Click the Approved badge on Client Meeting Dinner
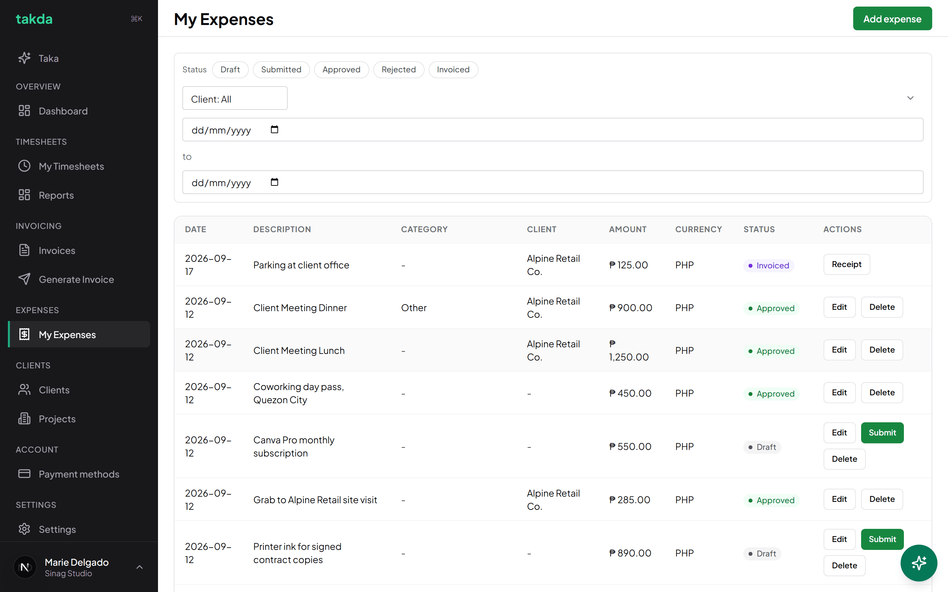This screenshot has width=948, height=592. pos(771,308)
